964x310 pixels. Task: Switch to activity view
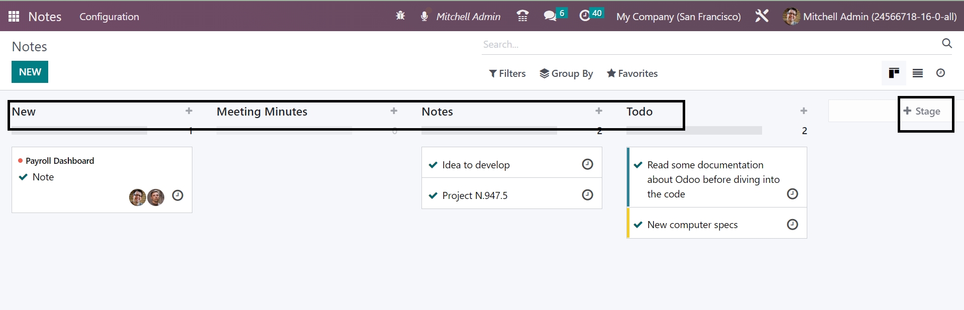click(941, 73)
